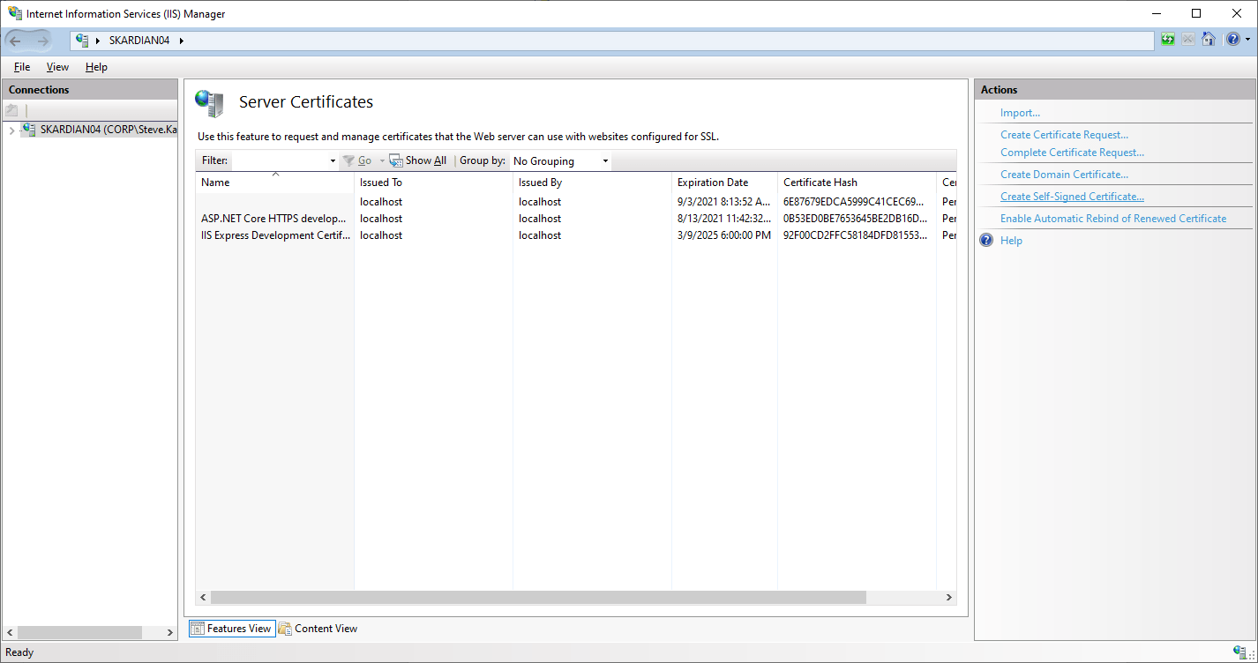Open the Filter field dropdown arrow
This screenshot has height=663, width=1258.
point(333,161)
